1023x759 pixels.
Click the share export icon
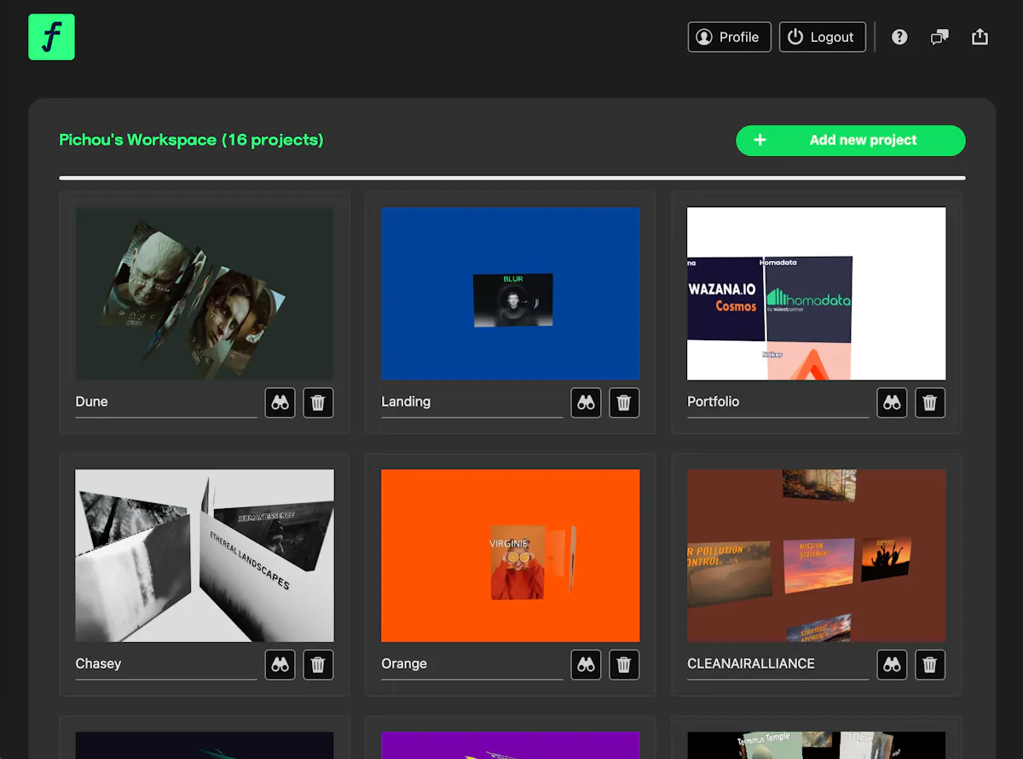tap(980, 37)
